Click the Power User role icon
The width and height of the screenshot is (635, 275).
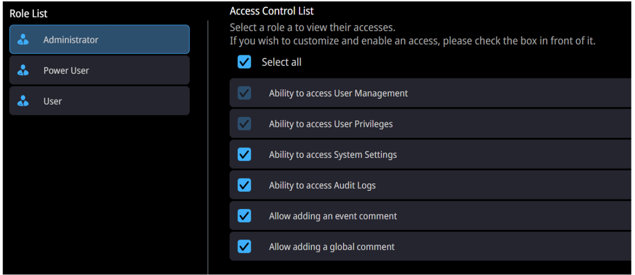click(23, 70)
